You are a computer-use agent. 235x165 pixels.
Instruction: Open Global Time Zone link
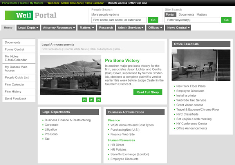[x=72, y=3]
